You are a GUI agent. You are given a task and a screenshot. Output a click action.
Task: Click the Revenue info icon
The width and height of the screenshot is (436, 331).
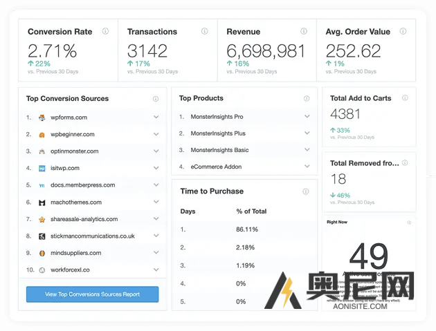[304, 31]
